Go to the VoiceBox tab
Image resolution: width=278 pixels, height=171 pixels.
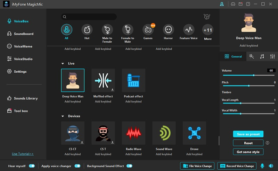[18, 21]
